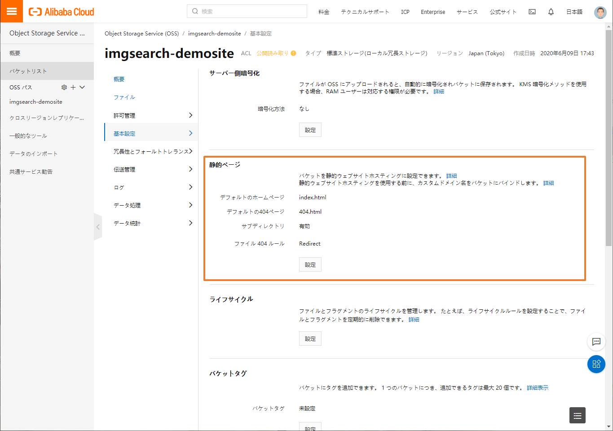This screenshot has width=613, height=431.
Task: Click the OSS パス settings gear icon
Action: pyautogui.click(x=64, y=87)
